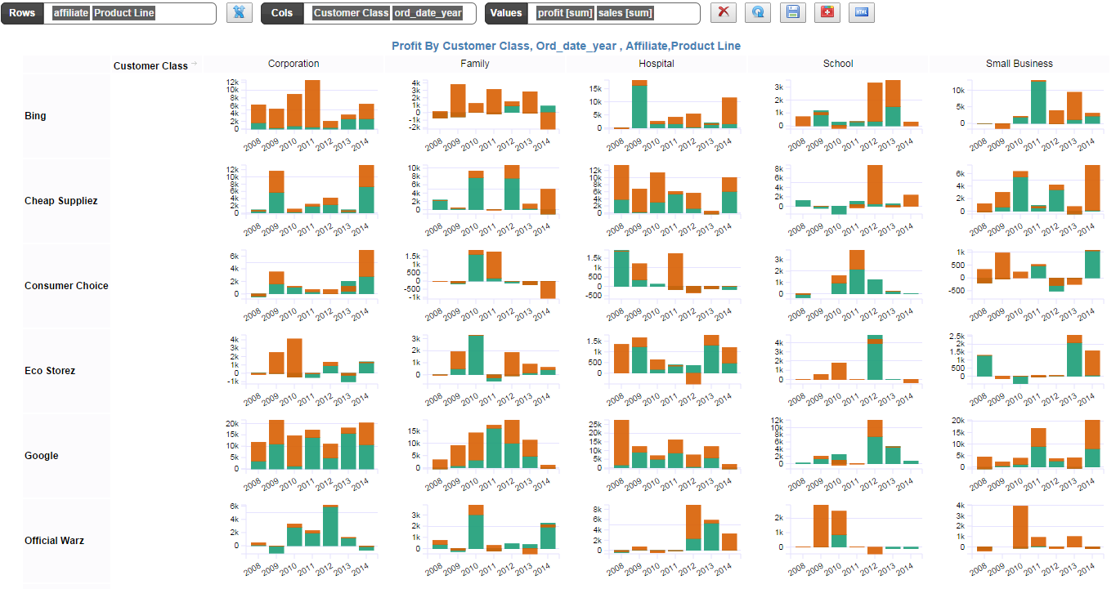Click the Values header button
Image resolution: width=1116 pixels, height=589 pixels.
[506, 13]
